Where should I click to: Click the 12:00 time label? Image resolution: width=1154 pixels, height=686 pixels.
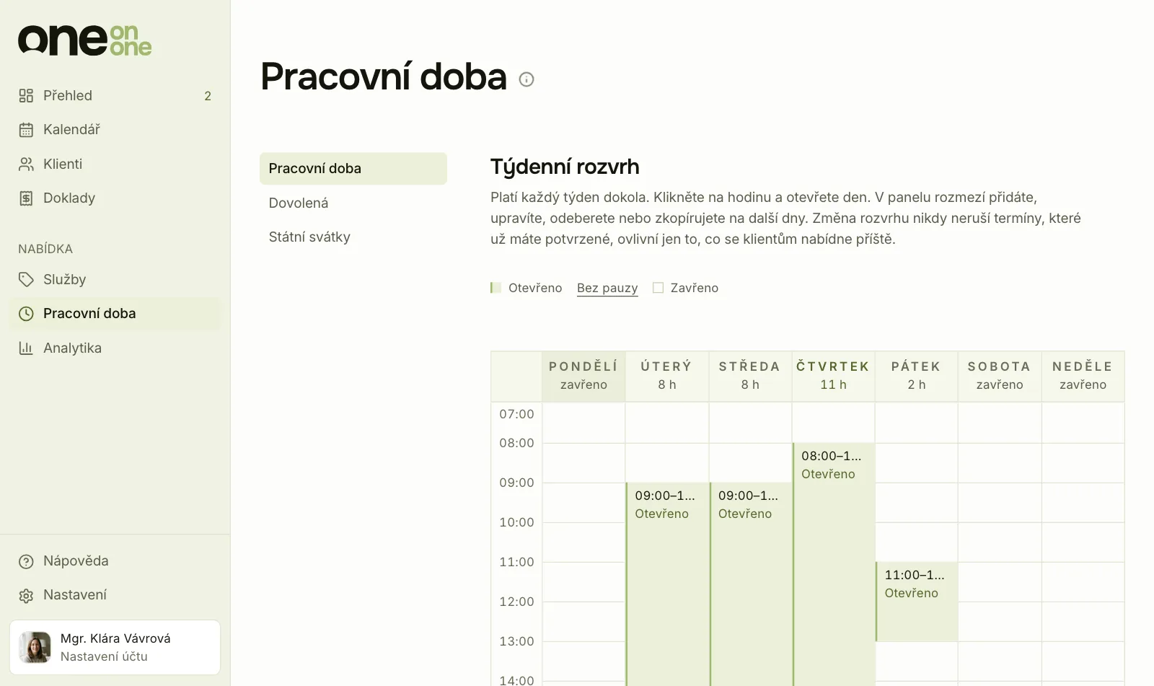516,602
